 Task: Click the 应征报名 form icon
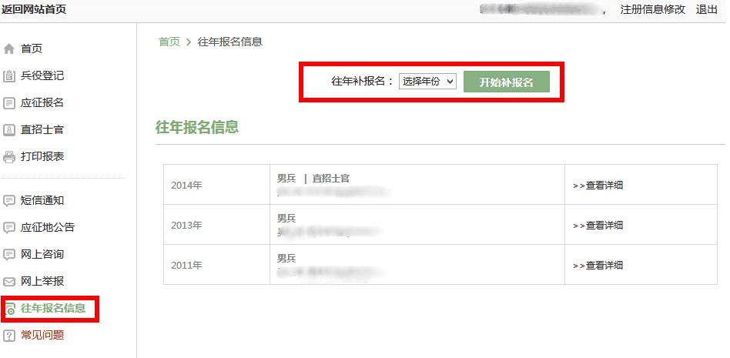9,103
